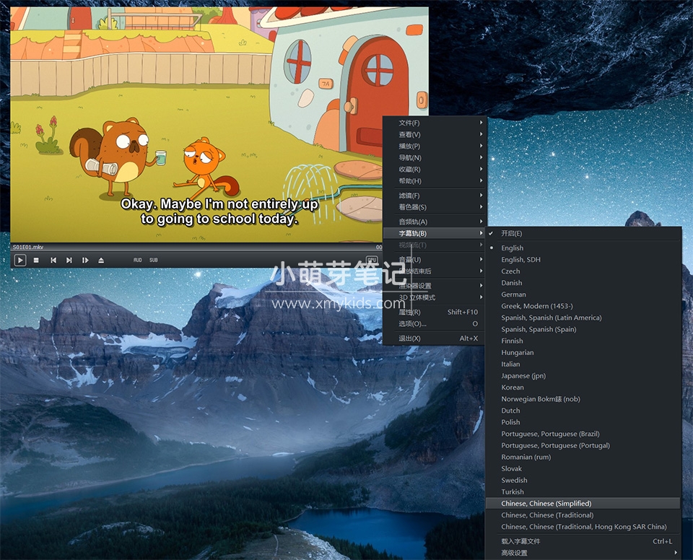Click the AUD audio track icon

[x=138, y=260]
